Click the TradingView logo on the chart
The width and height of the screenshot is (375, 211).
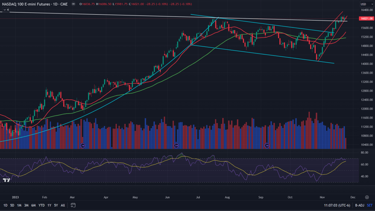point(6,180)
